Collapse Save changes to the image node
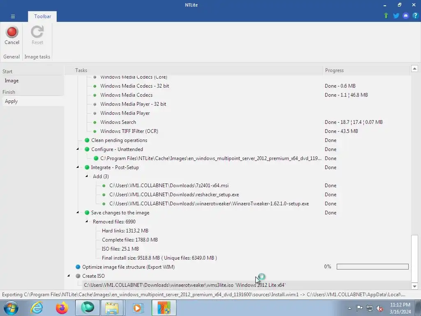 tap(78, 212)
